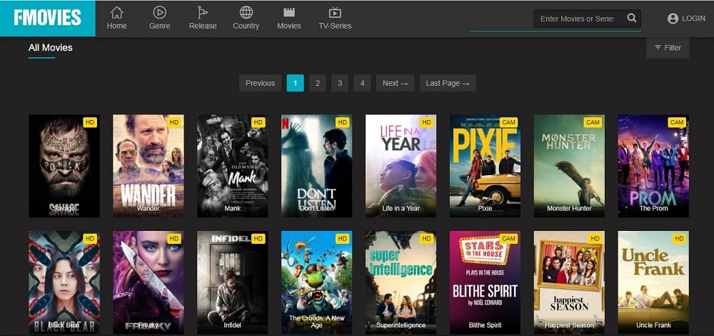Open the Release menu label
Image resolution: width=714 pixels, height=336 pixels.
pos(203,26)
